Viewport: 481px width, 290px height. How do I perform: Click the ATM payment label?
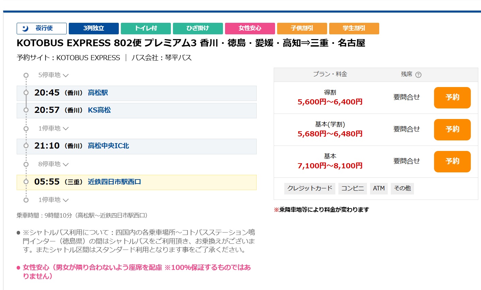click(379, 188)
